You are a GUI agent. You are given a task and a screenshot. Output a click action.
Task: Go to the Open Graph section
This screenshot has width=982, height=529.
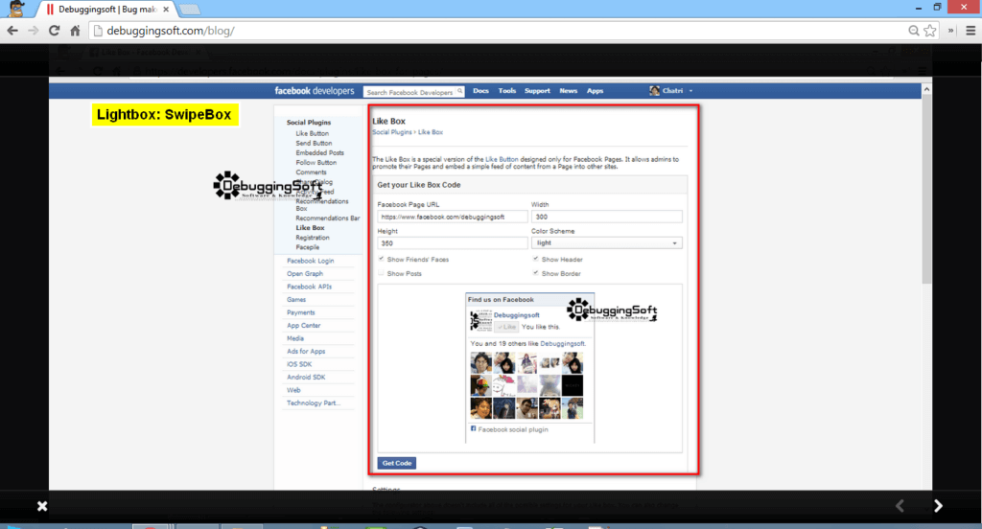point(305,273)
